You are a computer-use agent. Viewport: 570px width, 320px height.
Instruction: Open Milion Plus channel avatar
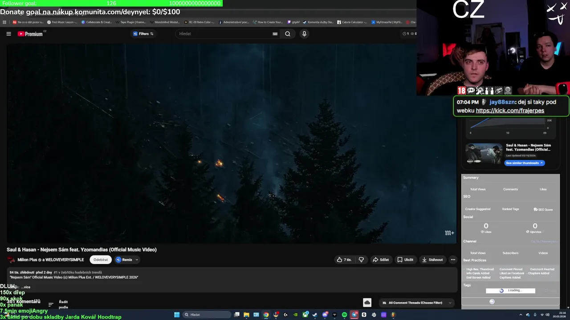tap(11, 260)
